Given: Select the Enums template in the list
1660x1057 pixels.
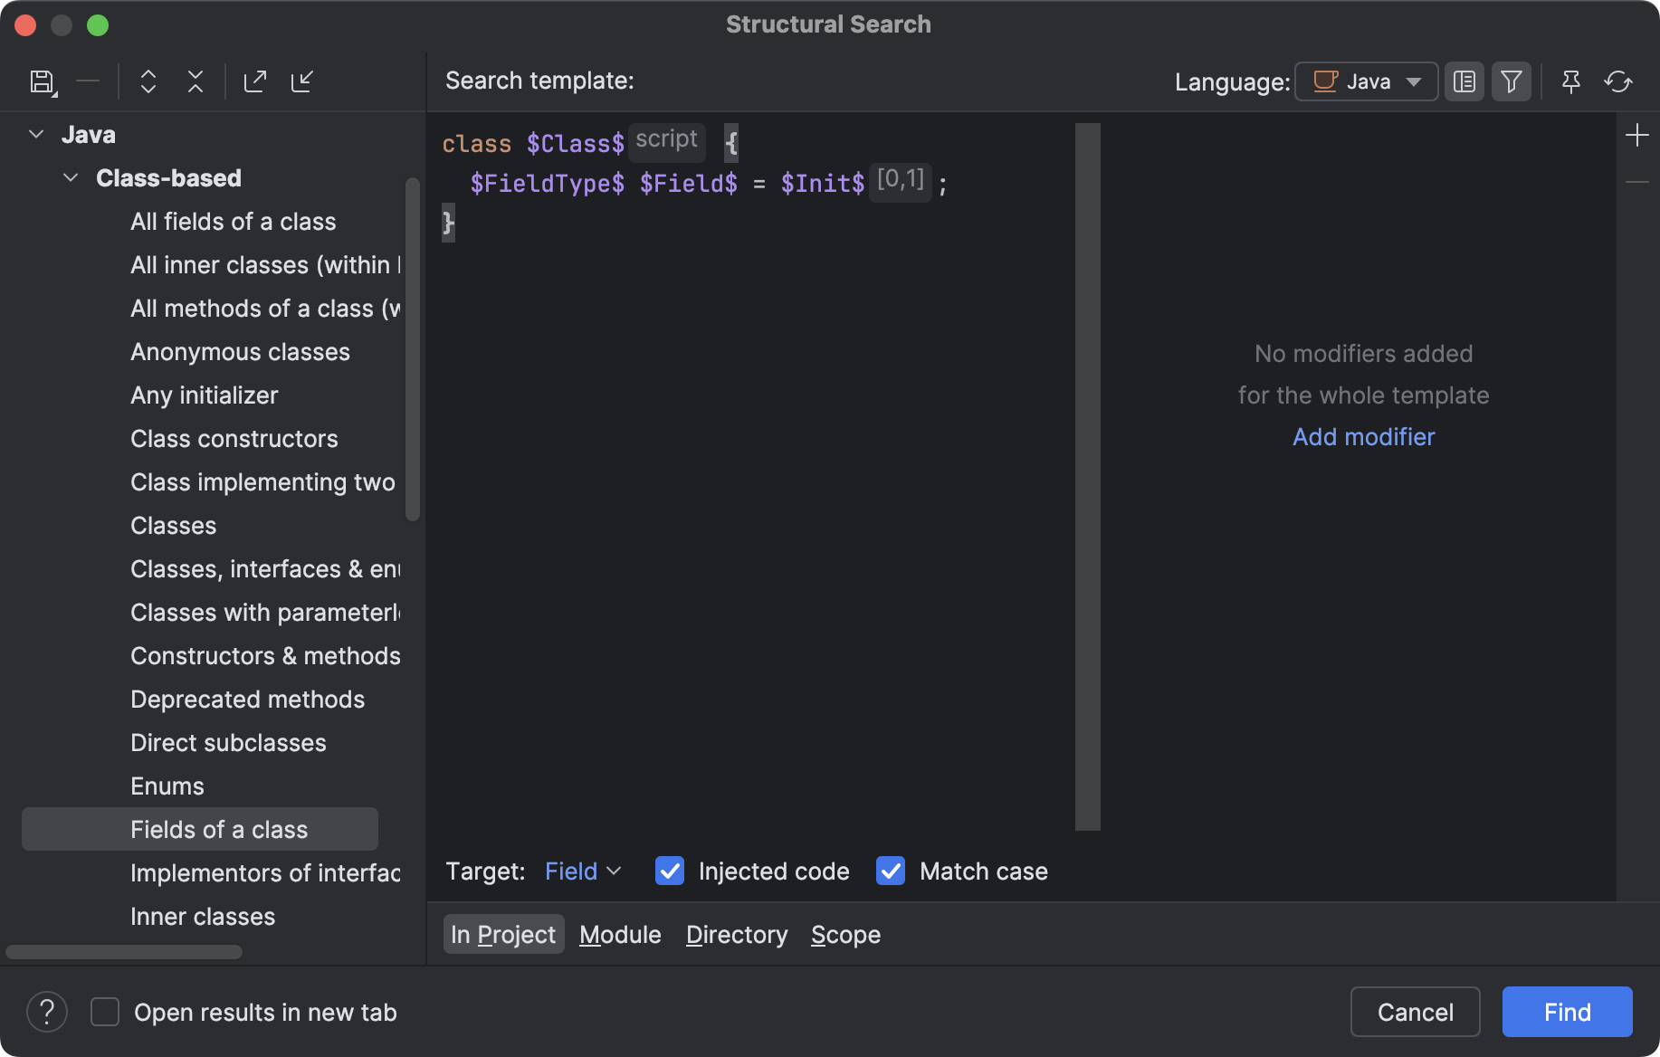Looking at the screenshot, I should point(167,786).
